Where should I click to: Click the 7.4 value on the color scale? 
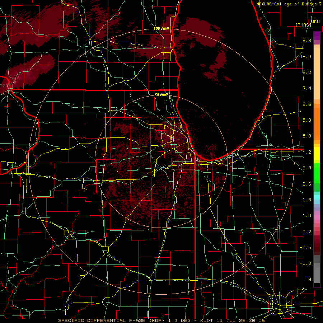coord(307,88)
